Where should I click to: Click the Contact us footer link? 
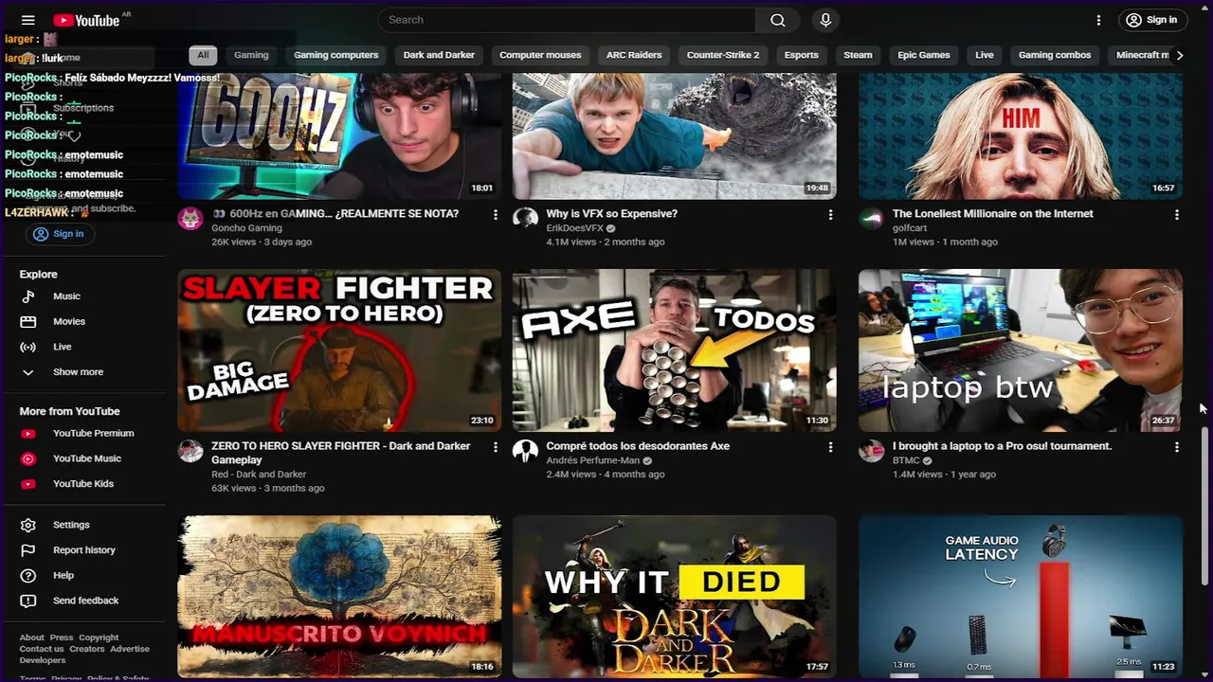42,649
